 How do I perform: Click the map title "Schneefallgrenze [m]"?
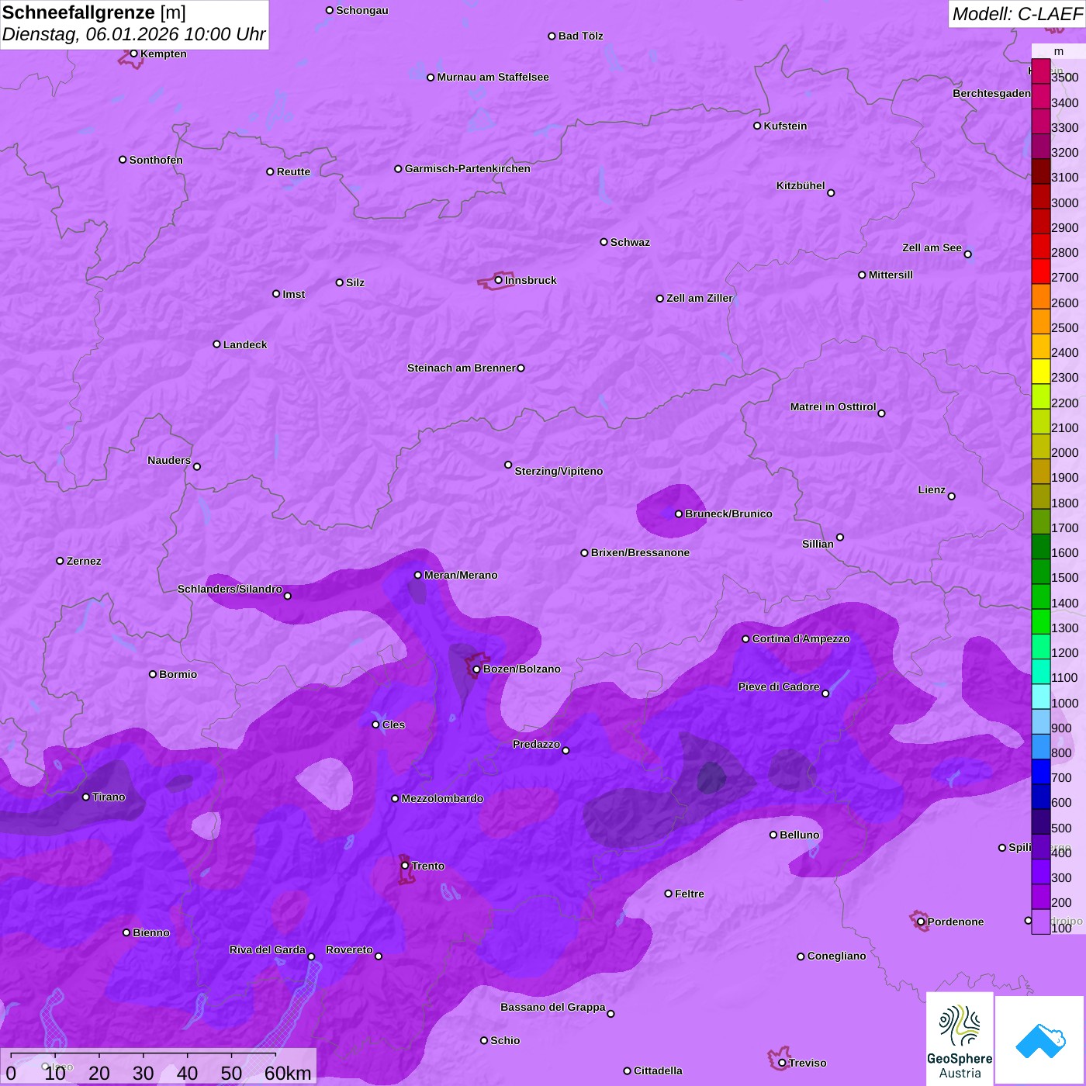94,13
